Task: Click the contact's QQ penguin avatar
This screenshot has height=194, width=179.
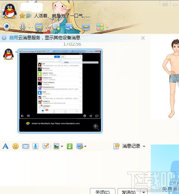Action: point(10,11)
